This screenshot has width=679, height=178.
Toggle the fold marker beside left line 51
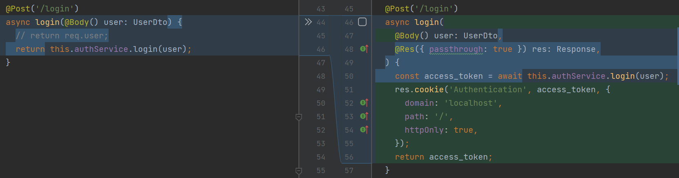(298, 117)
